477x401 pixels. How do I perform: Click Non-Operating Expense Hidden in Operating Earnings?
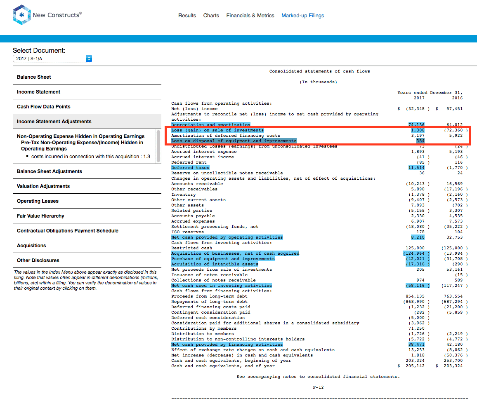click(x=80, y=136)
